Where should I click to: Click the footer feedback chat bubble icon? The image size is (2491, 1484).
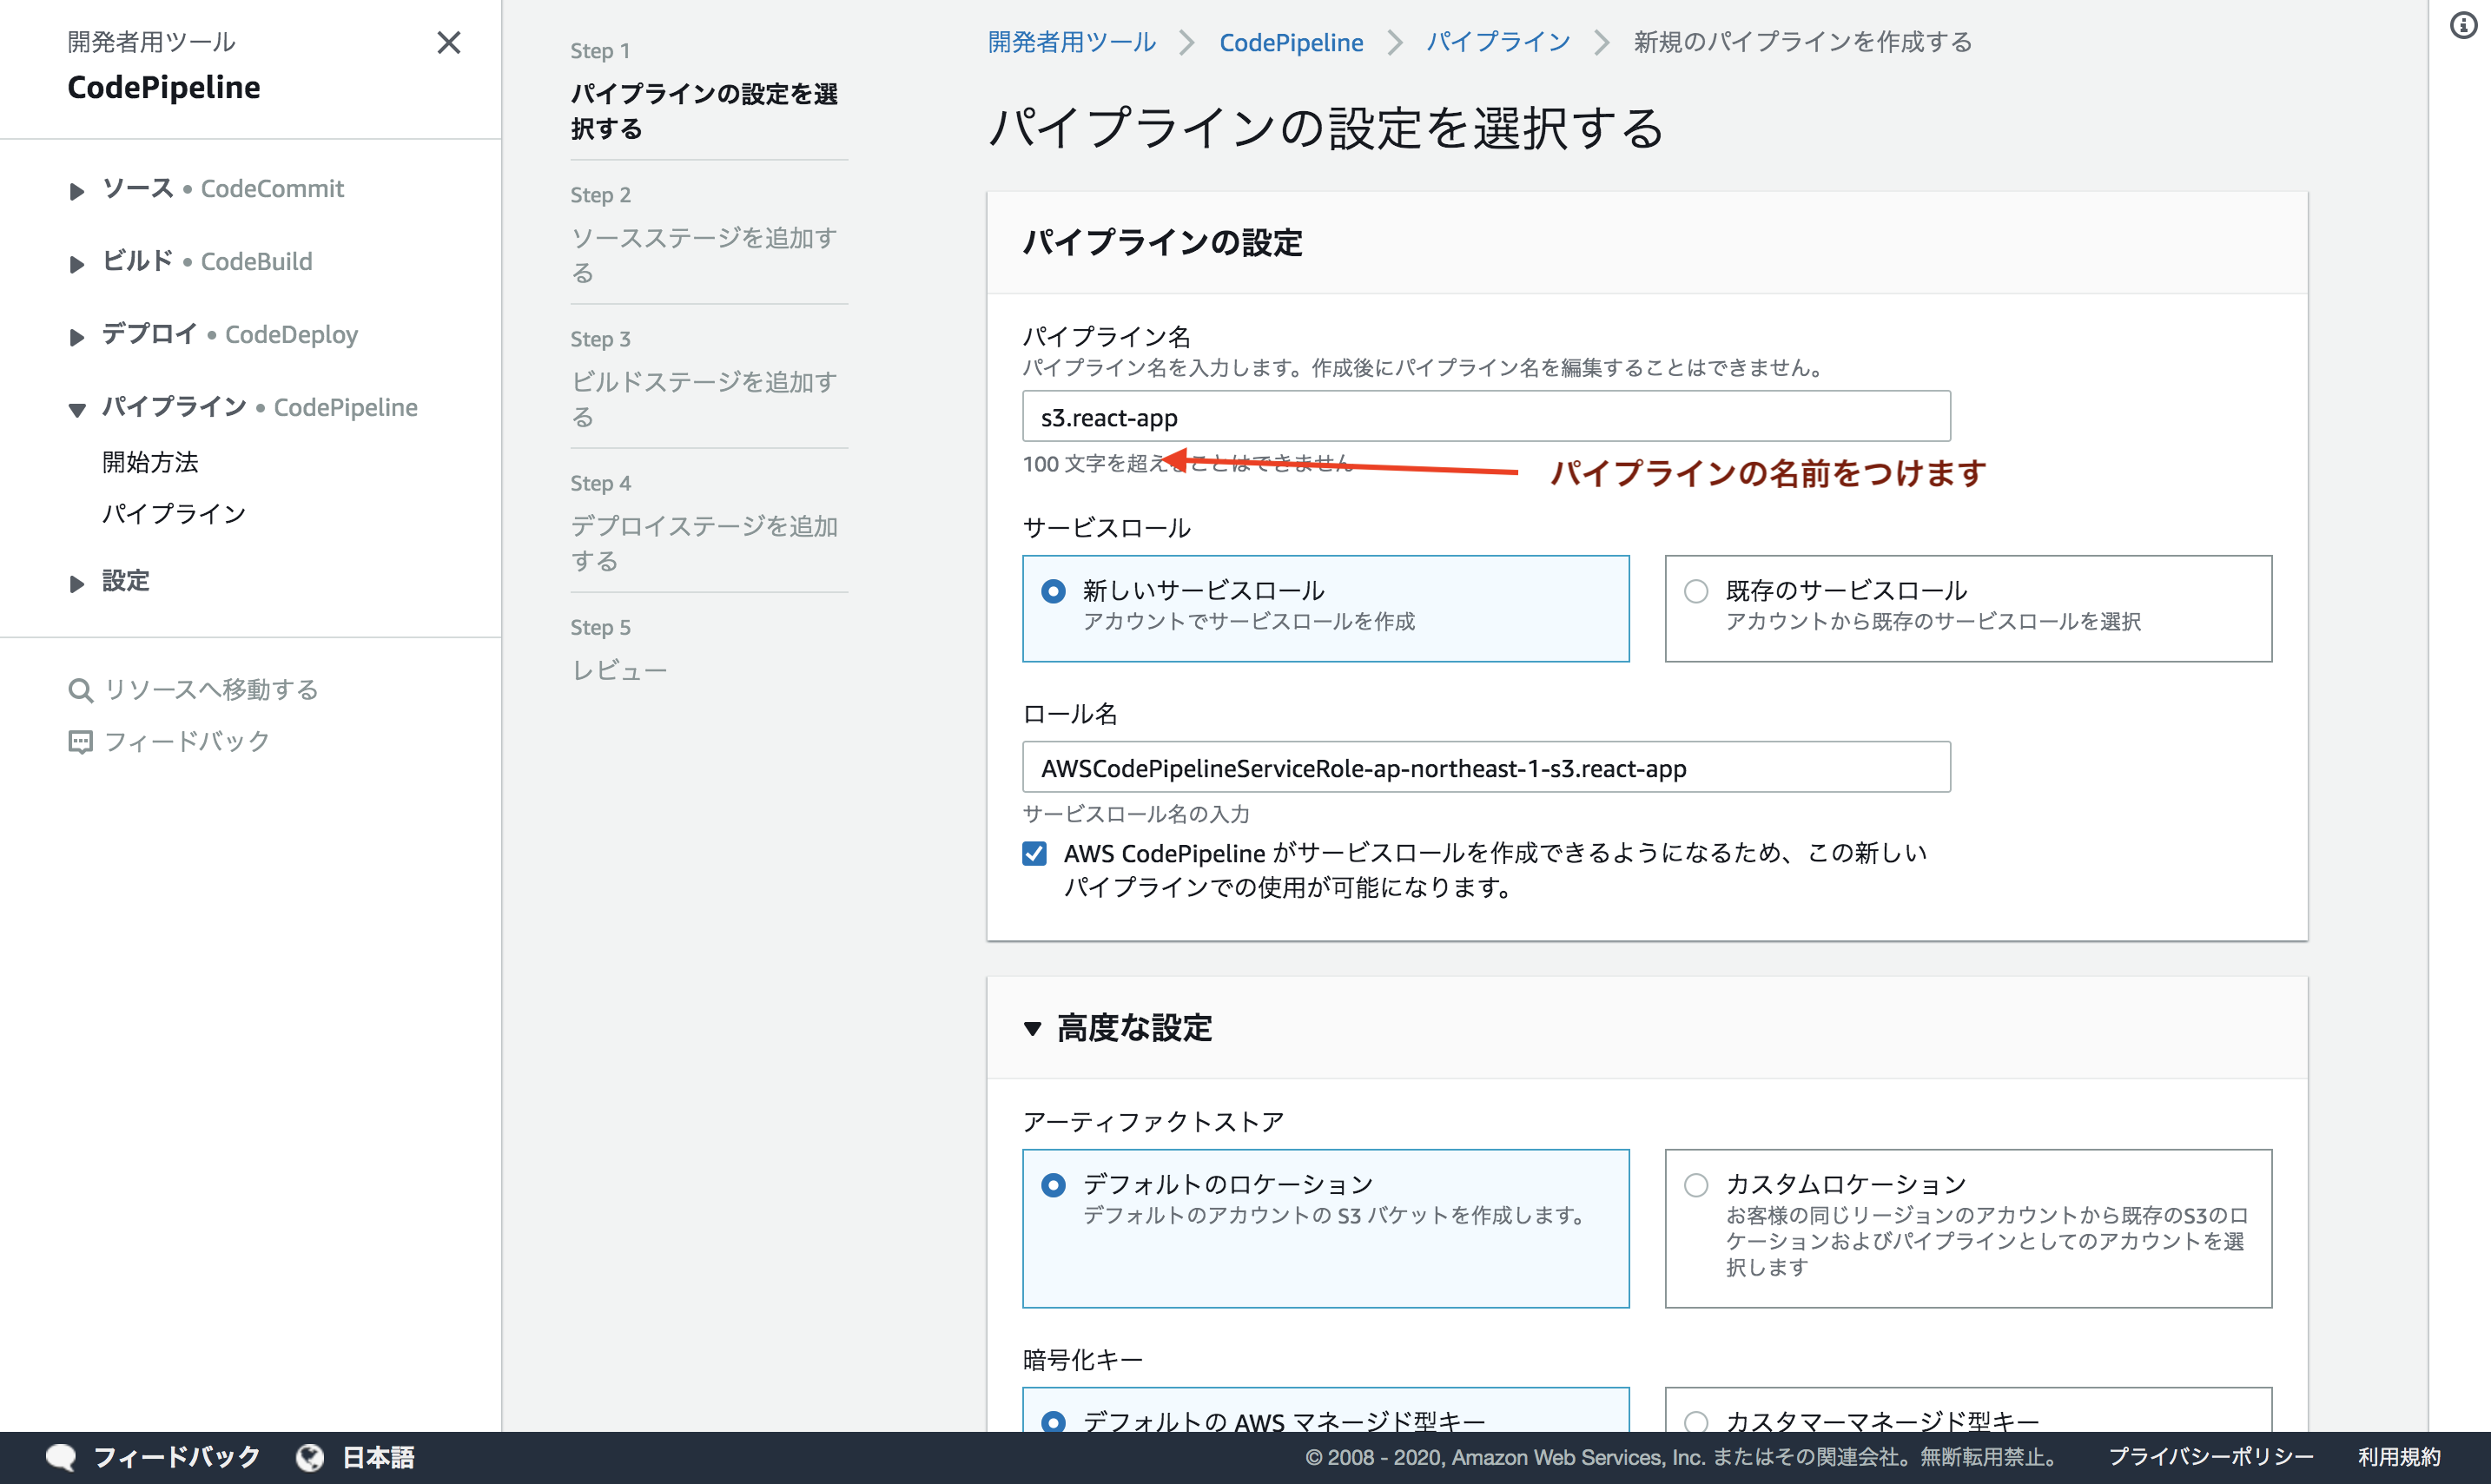pos(61,1457)
